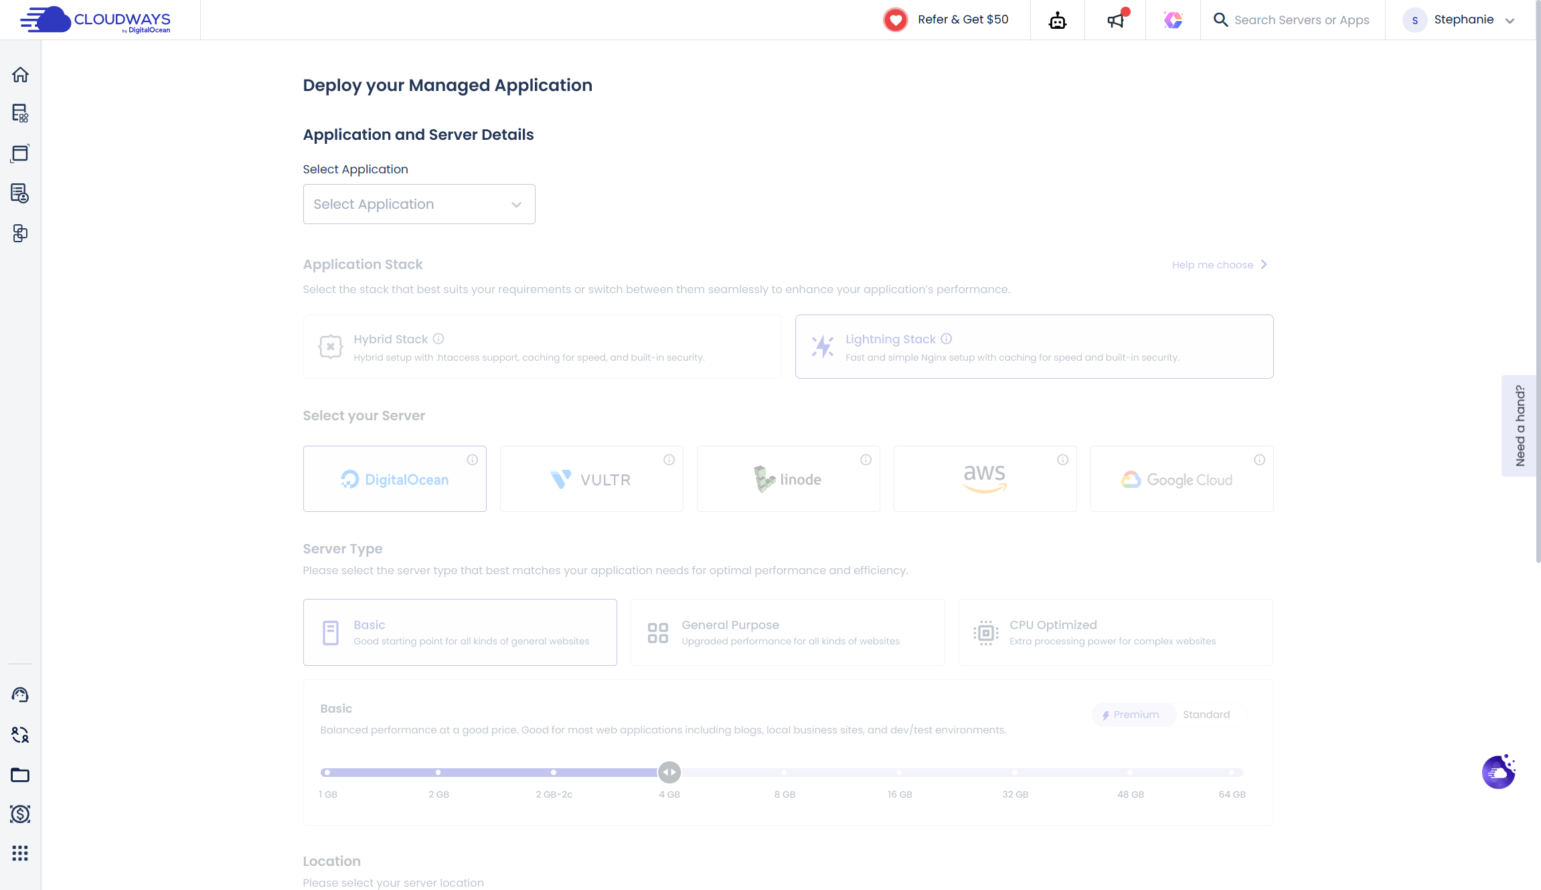Open the announcements megaphone icon
The width and height of the screenshot is (1541, 890).
pyautogui.click(x=1115, y=20)
